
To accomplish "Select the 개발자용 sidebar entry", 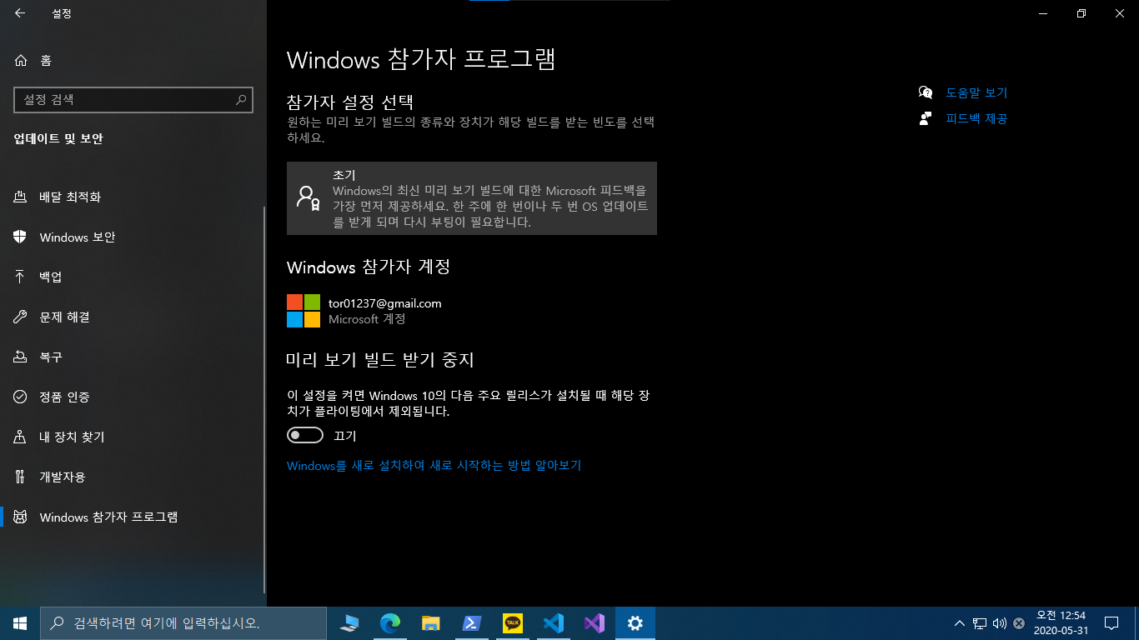I will 133,477.
